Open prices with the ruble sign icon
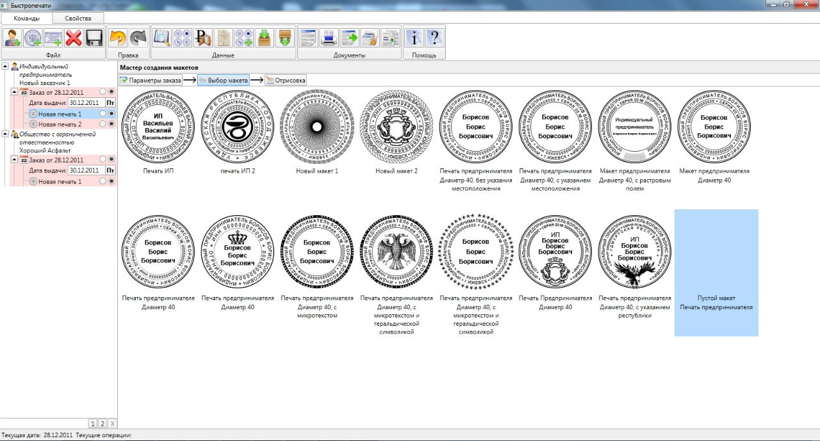 click(x=203, y=38)
